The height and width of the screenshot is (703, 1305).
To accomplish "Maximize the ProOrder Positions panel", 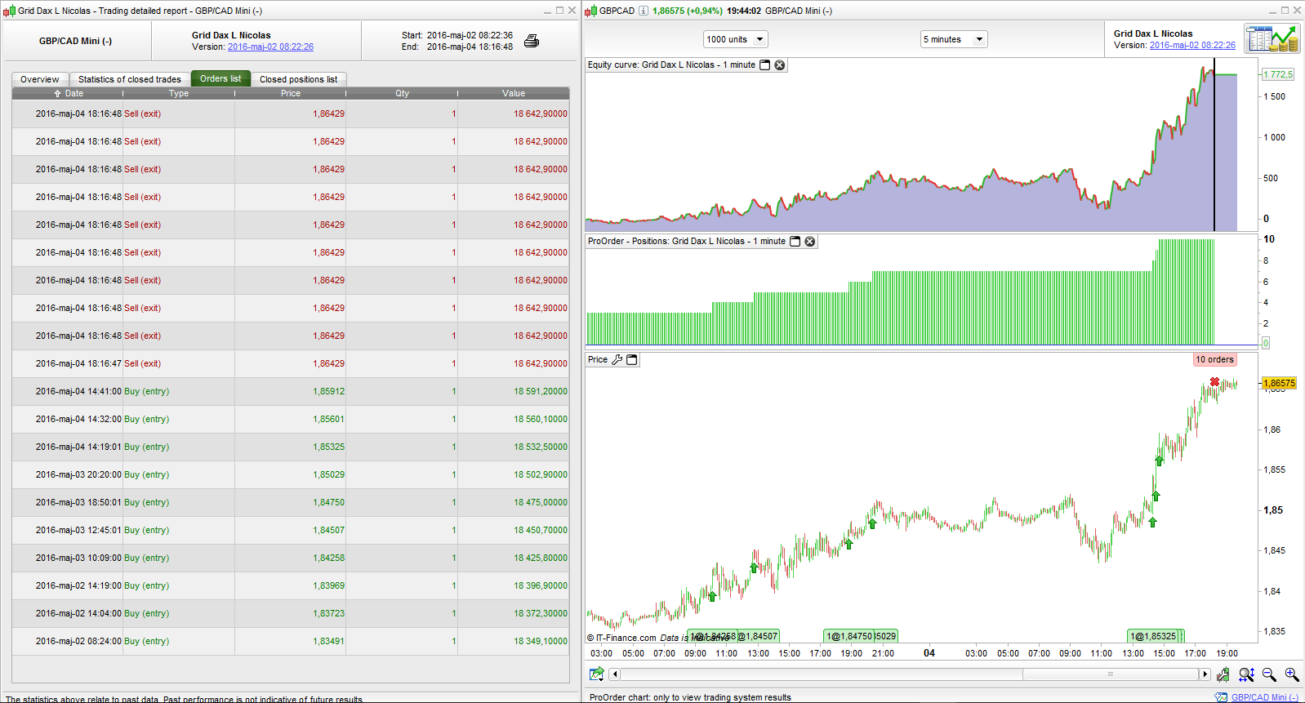I will pyautogui.click(x=795, y=242).
